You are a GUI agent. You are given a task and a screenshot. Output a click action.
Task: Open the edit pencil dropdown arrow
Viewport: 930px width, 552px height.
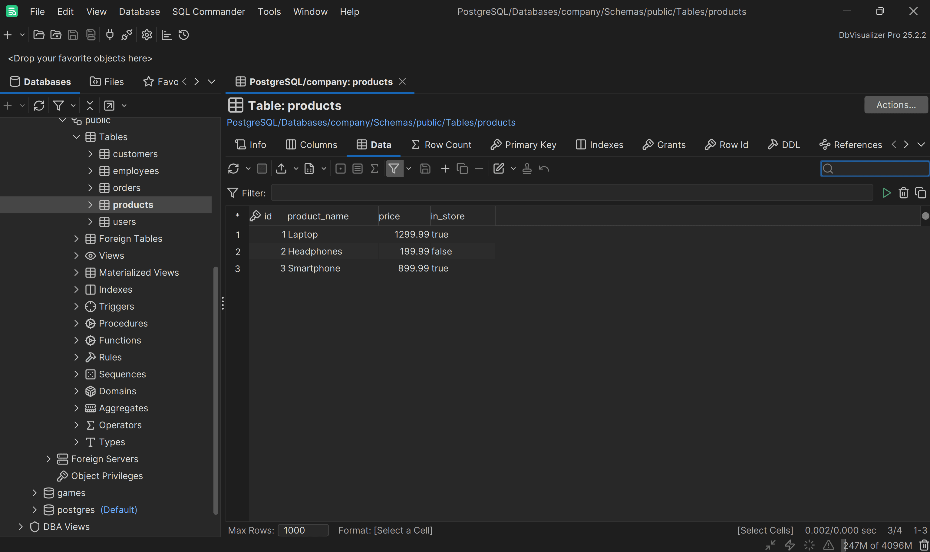point(513,169)
